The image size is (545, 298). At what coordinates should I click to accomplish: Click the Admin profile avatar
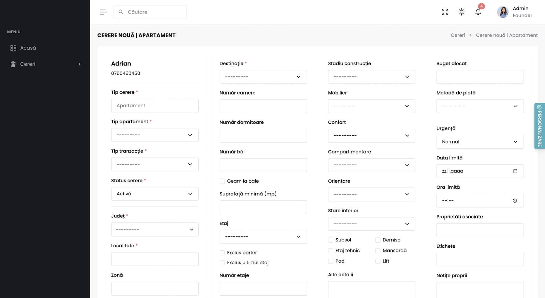pos(503,12)
